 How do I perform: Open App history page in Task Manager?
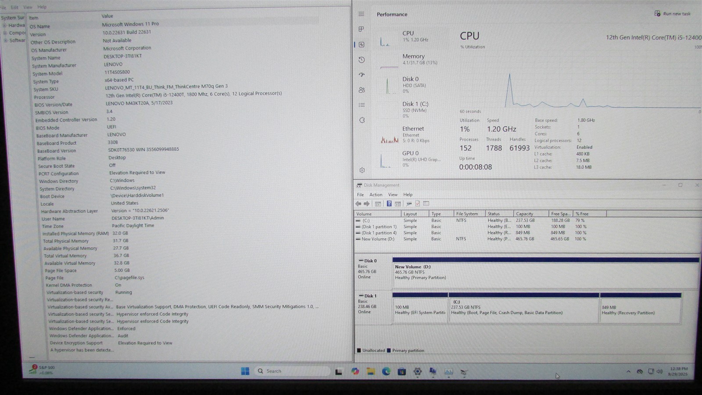362,60
